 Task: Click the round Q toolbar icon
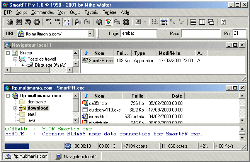tap(126, 22)
